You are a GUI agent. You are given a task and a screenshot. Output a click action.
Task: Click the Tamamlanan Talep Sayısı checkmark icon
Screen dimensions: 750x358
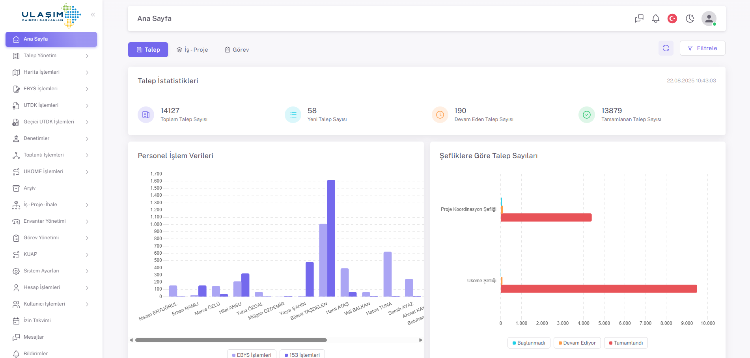tap(586, 115)
